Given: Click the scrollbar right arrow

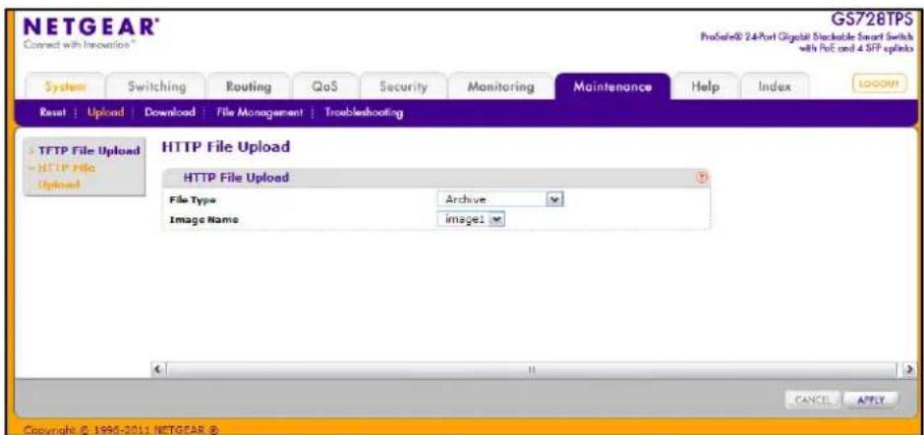Looking at the screenshot, I should (x=912, y=369).
